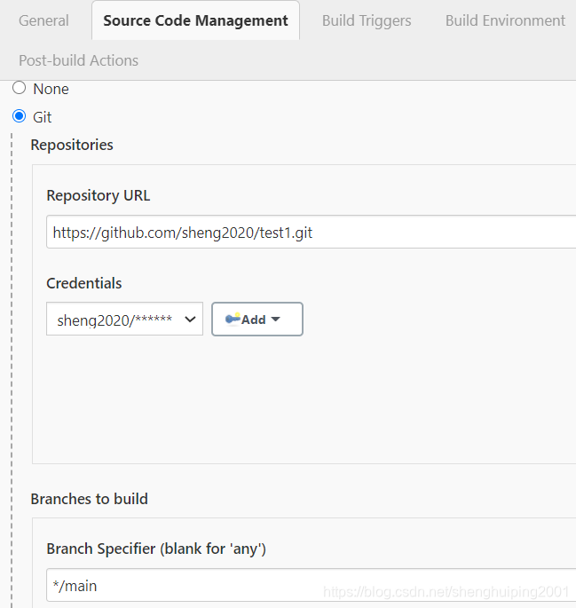
Task: Open the Add credentials dropdown caret
Action: coord(275,320)
